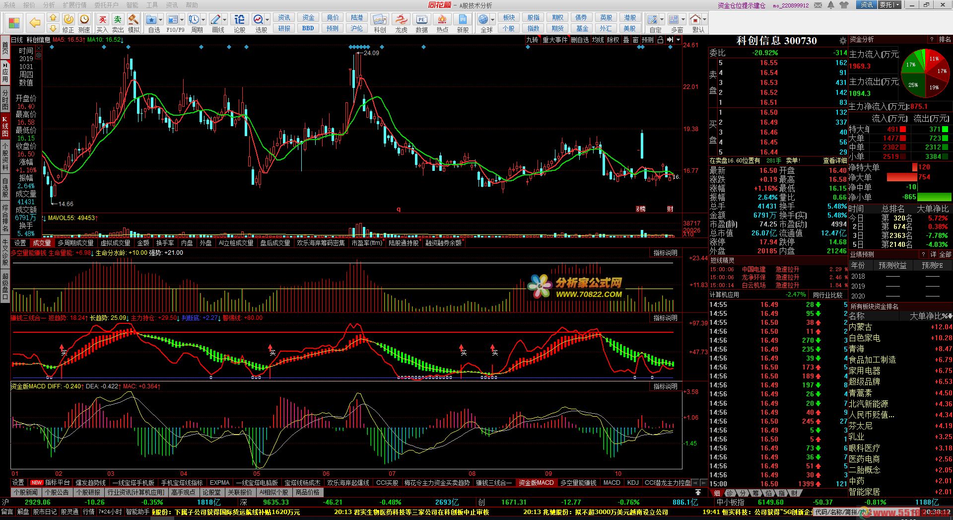The height and width of the screenshot is (520, 953).
Task: Open the 龙虎 dragon-tiger list icon
Action: click(x=401, y=23)
